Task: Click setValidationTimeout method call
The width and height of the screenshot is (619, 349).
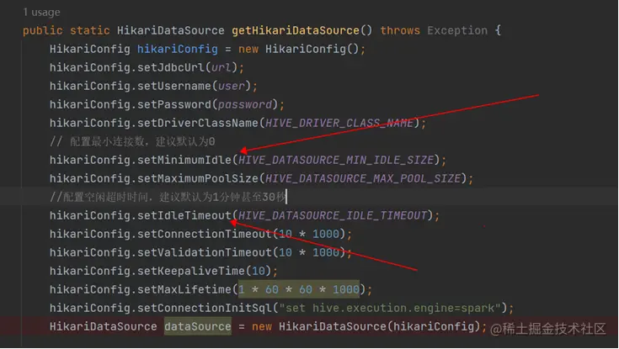Action: [205, 252]
